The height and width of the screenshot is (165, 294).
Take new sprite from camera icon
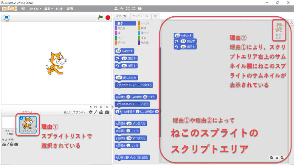point(107,112)
